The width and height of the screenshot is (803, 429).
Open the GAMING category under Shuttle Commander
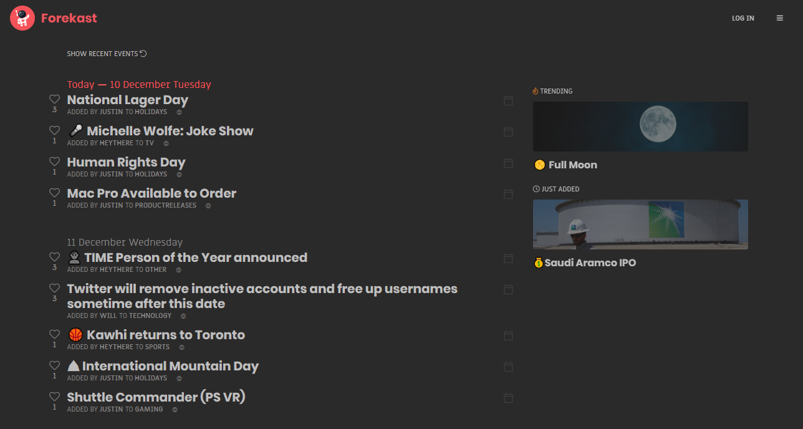(x=149, y=410)
